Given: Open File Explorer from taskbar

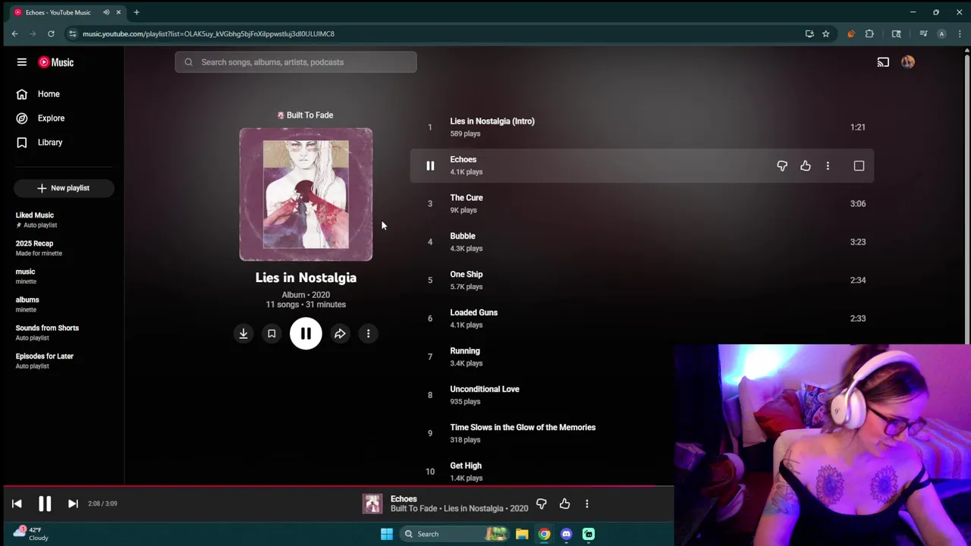Looking at the screenshot, I should 522,534.
